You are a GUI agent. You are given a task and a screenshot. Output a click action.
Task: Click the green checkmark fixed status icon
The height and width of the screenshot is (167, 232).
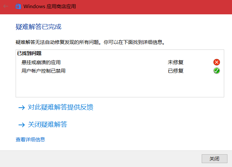pyautogui.click(x=217, y=71)
